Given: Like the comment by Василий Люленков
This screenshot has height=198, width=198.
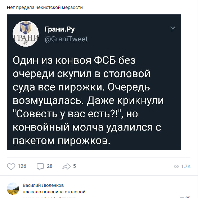Looking at the screenshot, I should [182, 197].
